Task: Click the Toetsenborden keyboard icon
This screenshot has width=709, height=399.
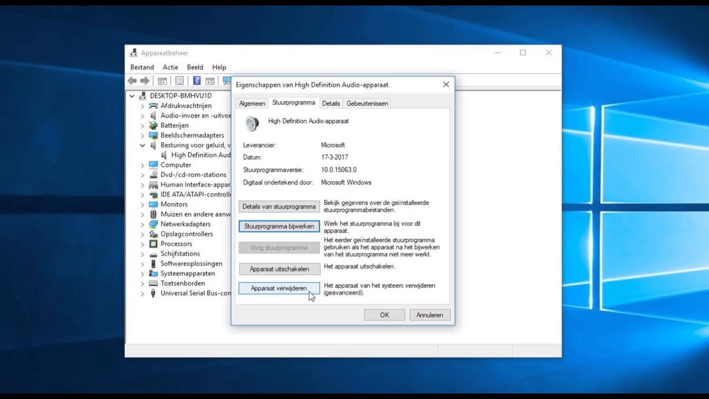Action: tap(153, 283)
